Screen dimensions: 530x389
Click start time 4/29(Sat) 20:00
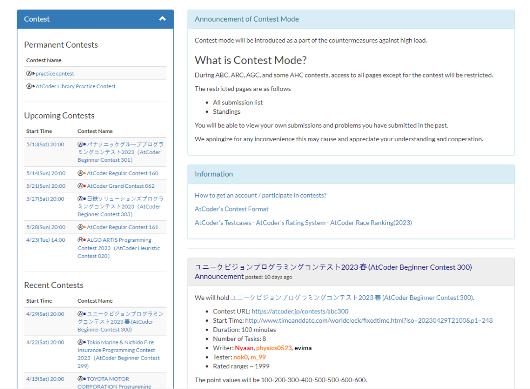pyautogui.click(x=45, y=314)
